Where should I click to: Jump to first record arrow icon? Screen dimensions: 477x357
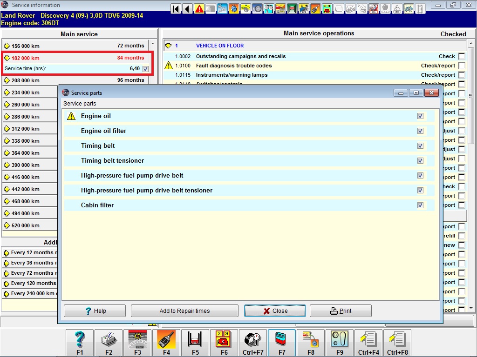click(x=176, y=9)
